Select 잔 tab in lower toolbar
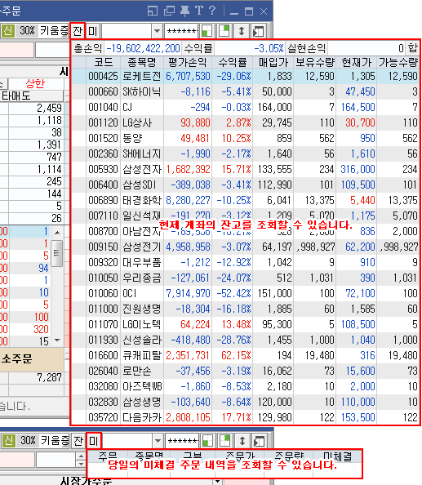This screenshot has height=485, width=422. pos(78,440)
